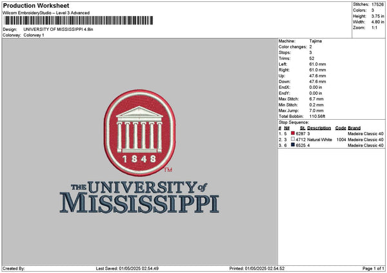Click the 'N#' column header

287,128
